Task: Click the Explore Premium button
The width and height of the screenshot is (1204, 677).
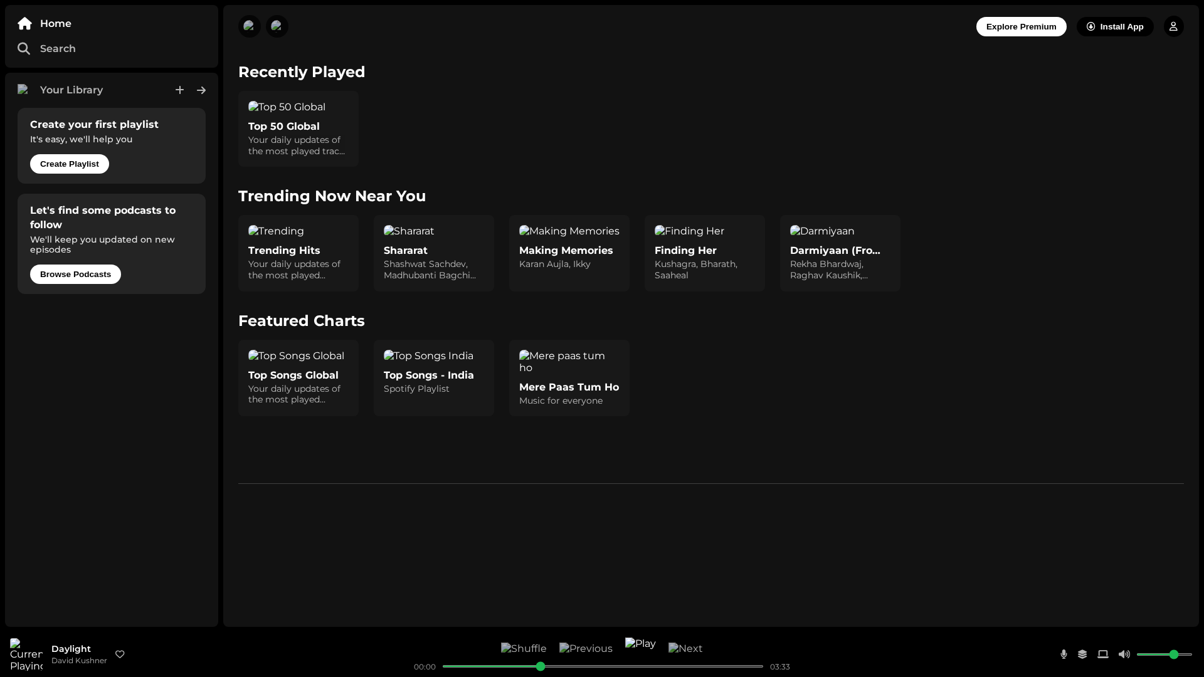Action: click(1021, 26)
